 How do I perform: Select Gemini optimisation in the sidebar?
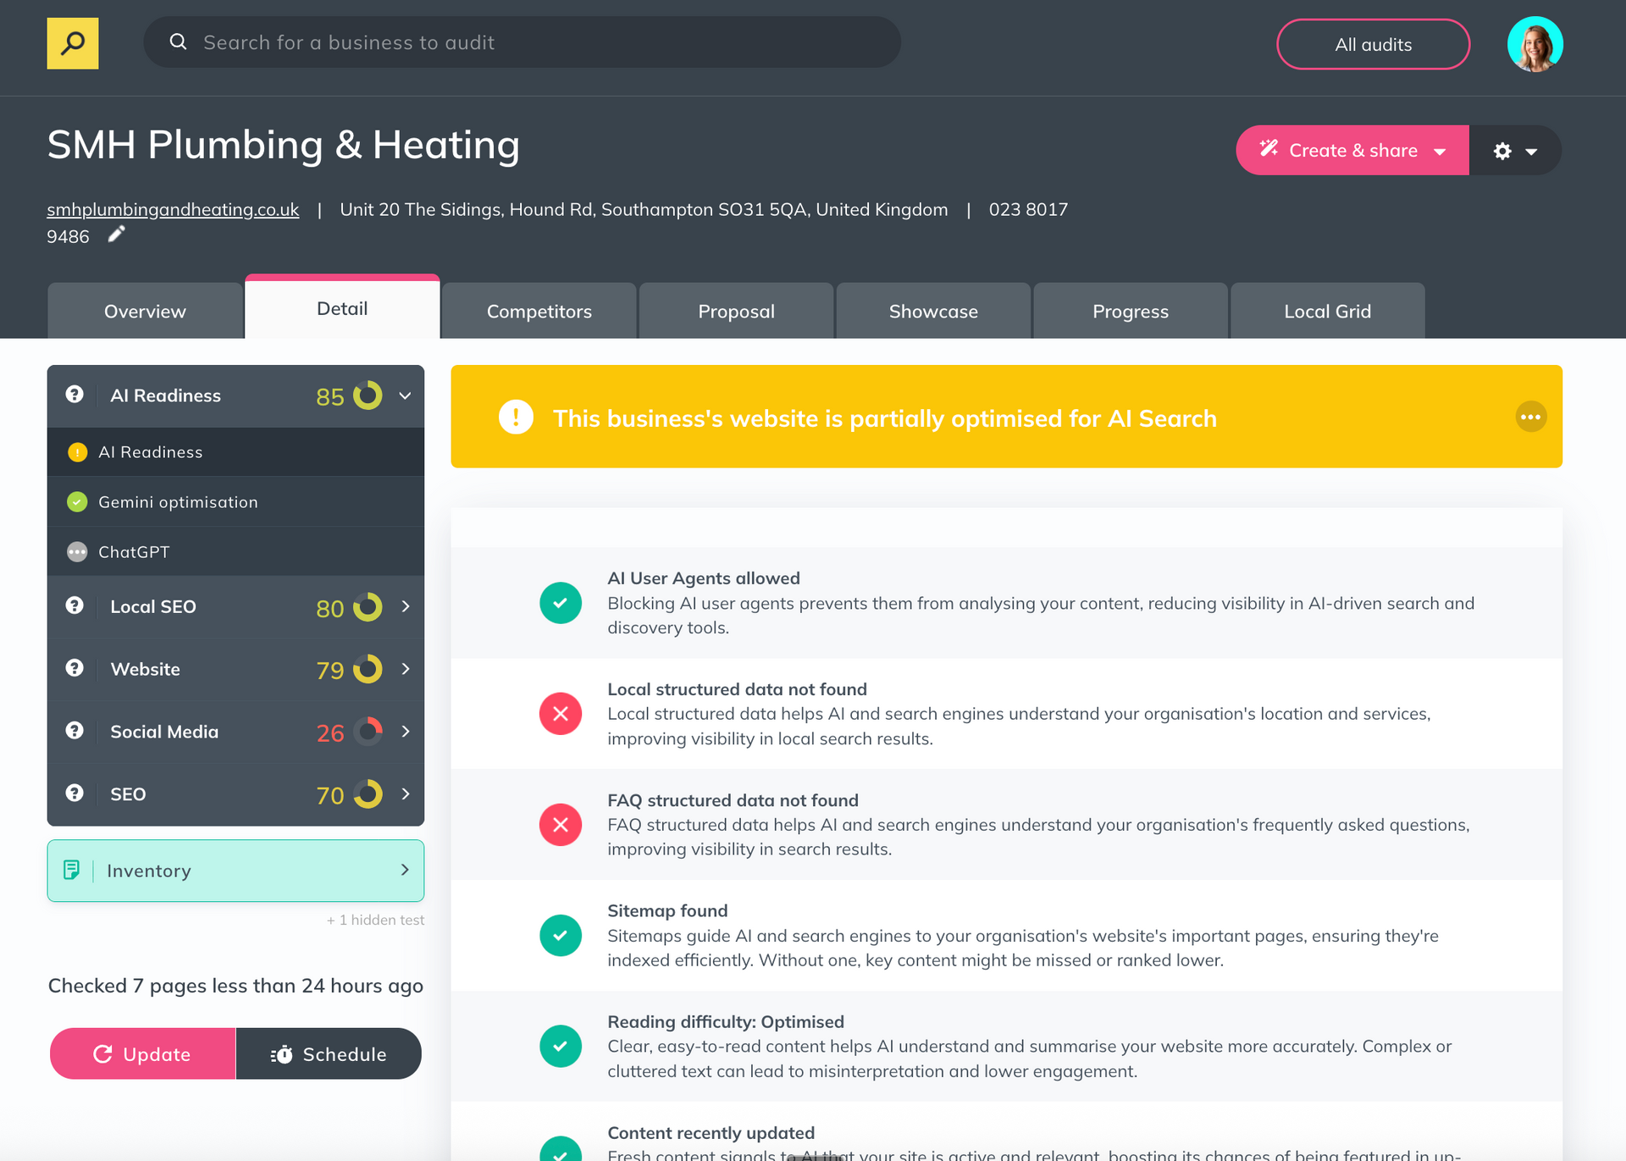[178, 501]
